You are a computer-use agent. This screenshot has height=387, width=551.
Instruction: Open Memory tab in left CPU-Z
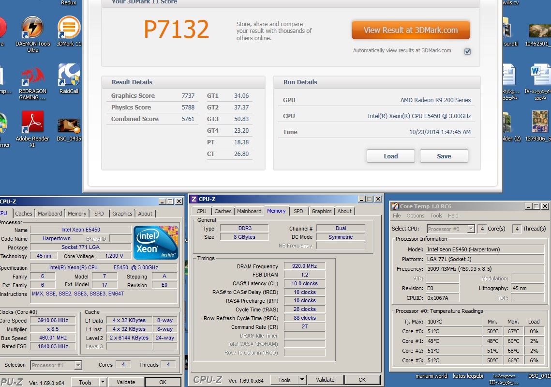(x=77, y=214)
